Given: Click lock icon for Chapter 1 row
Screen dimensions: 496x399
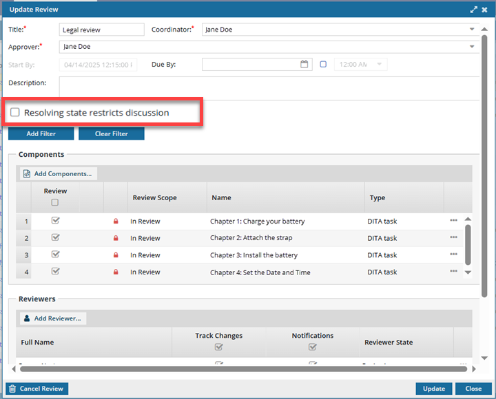Looking at the screenshot, I should tap(116, 221).
